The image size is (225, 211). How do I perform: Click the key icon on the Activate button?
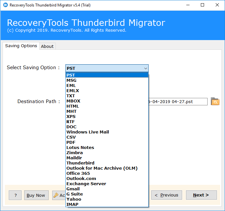56,195
